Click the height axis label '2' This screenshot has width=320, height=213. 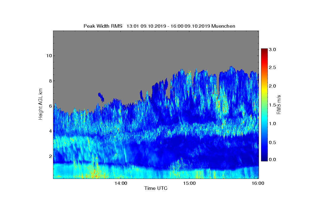tap(50, 156)
